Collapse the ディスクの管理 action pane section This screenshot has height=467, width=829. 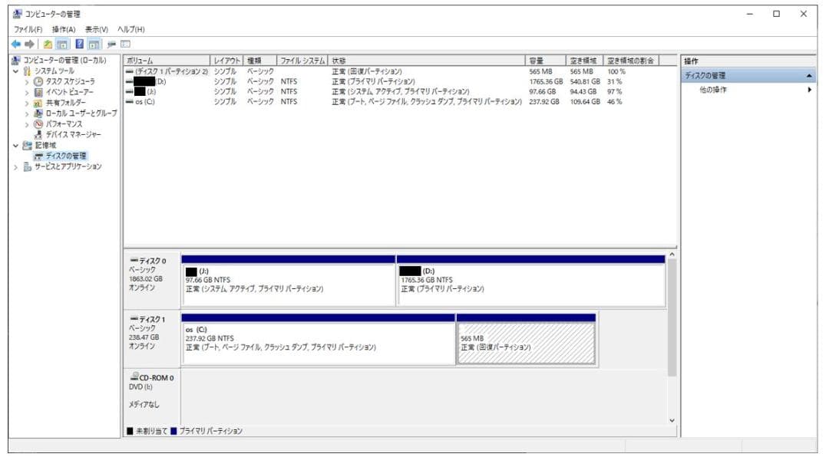(810, 77)
